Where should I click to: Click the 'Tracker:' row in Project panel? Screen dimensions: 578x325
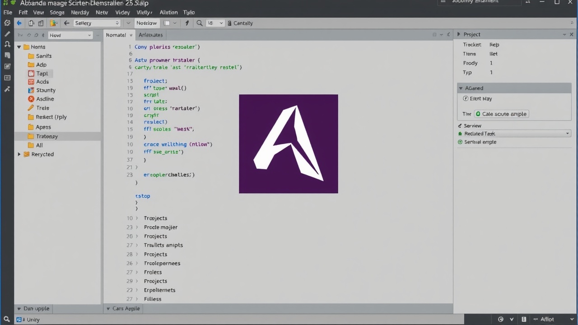(x=481, y=45)
